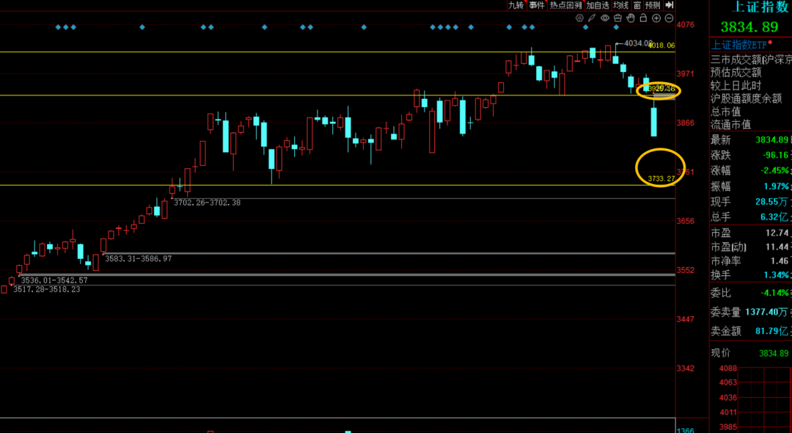
Task: Click the first blue diamond event marker
Action: [58, 27]
